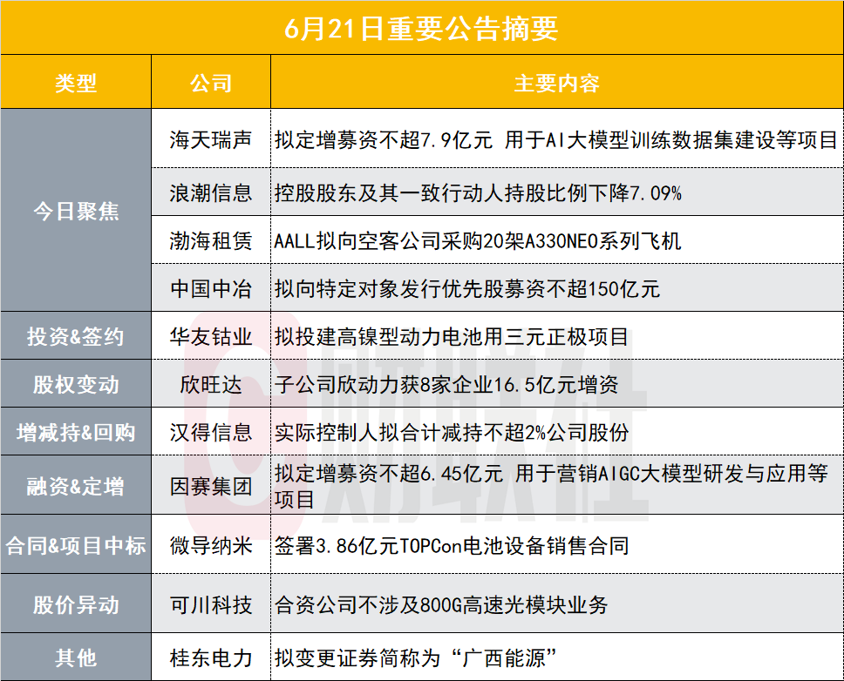Click company name 渤海租赁
This screenshot has height=681, width=844.
pos(211,240)
